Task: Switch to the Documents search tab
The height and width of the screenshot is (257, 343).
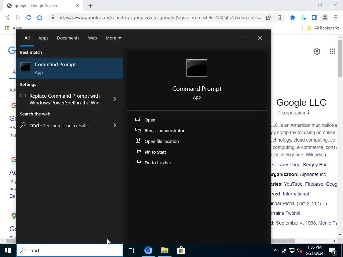Action: pos(68,38)
